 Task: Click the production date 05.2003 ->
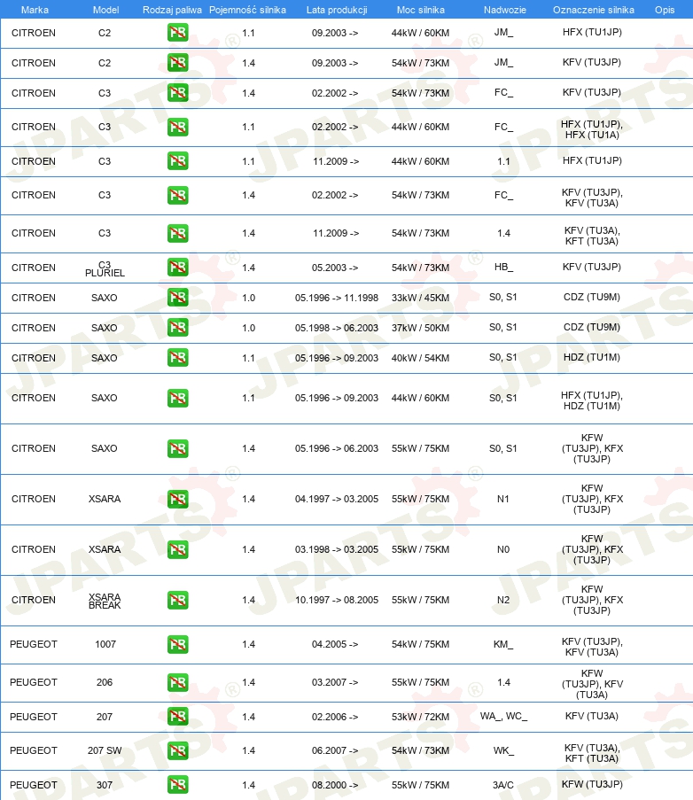335,268
